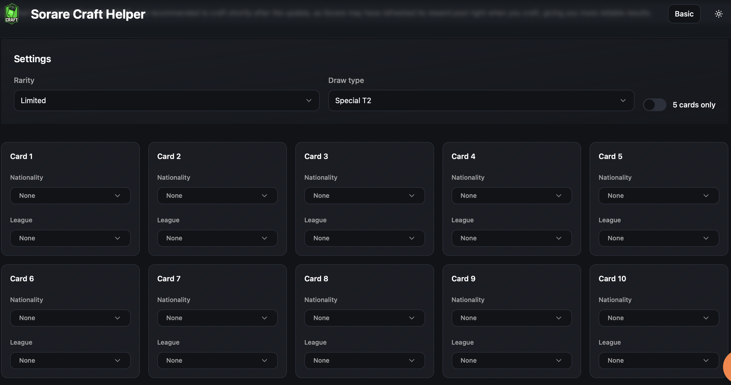Click the Rarity label
The image size is (731, 385).
[x=24, y=80]
